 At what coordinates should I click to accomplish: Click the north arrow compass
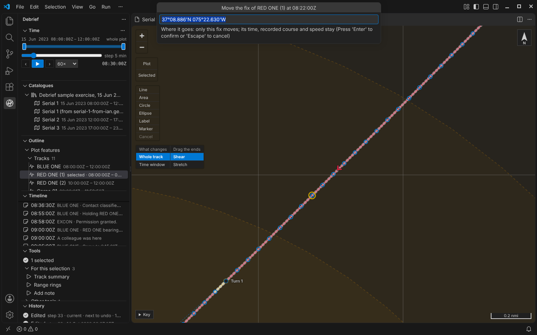pyautogui.click(x=524, y=38)
